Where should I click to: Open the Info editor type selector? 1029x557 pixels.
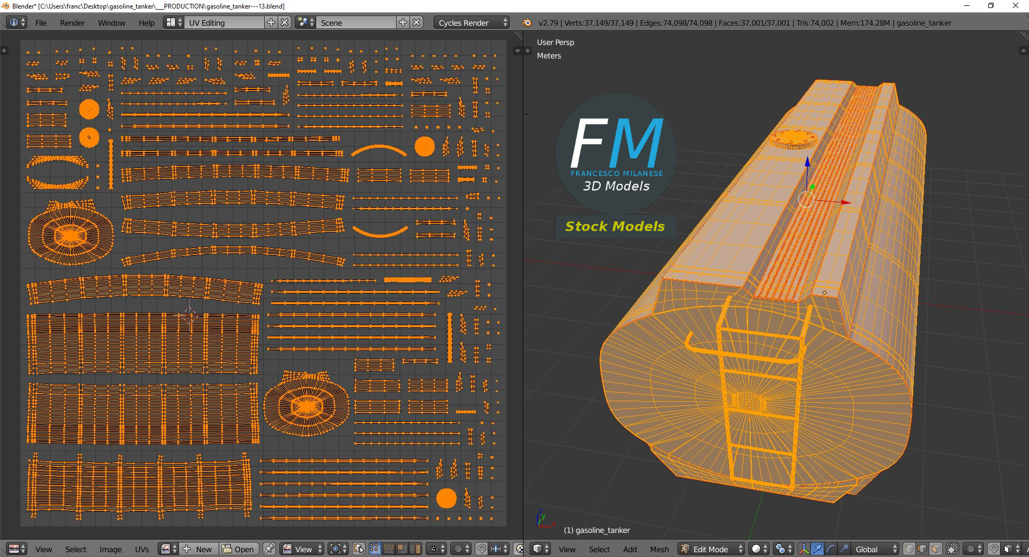point(17,22)
